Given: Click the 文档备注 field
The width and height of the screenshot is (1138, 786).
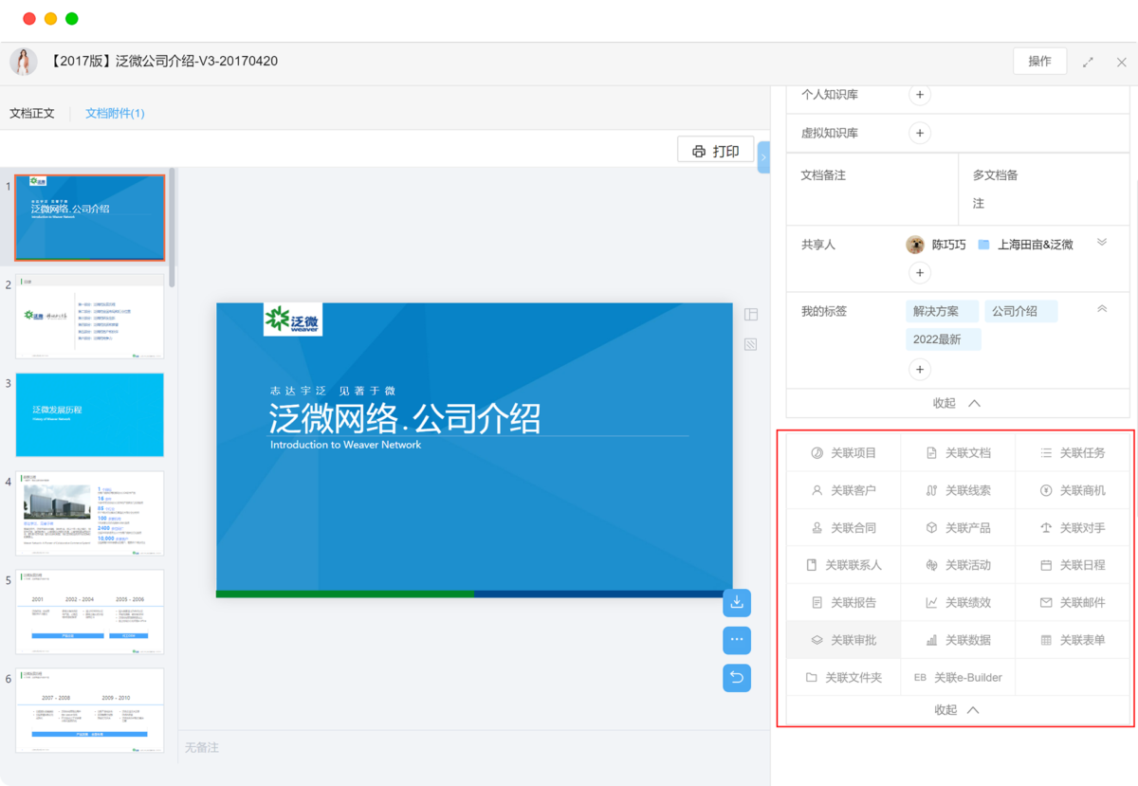Looking at the screenshot, I should click(872, 189).
